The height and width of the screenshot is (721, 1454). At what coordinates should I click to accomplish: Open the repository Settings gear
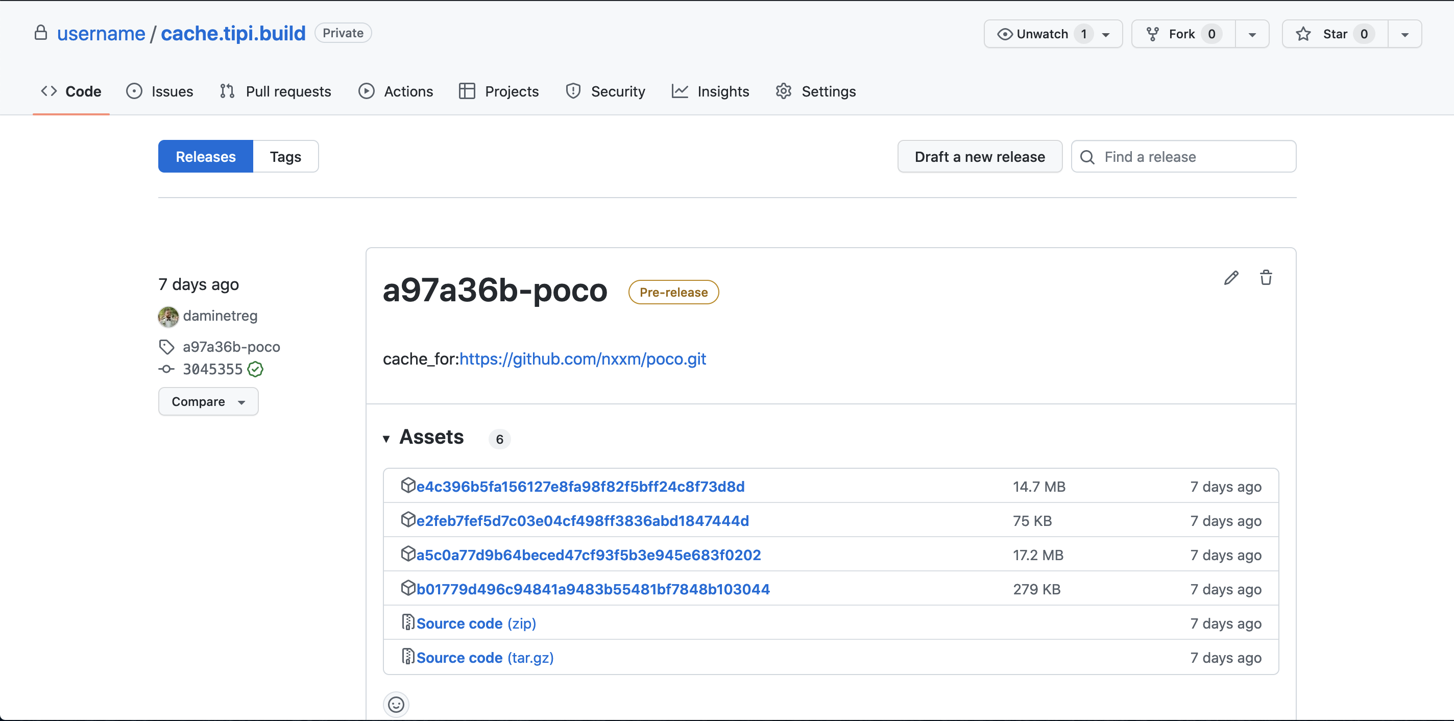(784, 91)
